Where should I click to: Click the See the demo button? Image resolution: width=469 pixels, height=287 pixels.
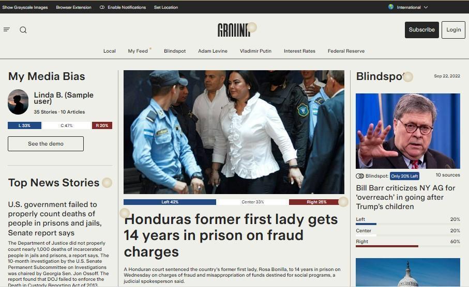tap(46, 143)
